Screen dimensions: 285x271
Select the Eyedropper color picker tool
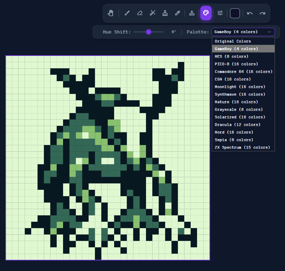pyautogui.click(x=177, y=13)
